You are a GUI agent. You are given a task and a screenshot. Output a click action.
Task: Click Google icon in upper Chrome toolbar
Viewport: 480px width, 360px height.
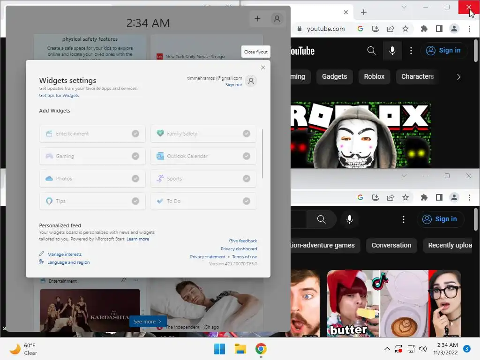360,29
